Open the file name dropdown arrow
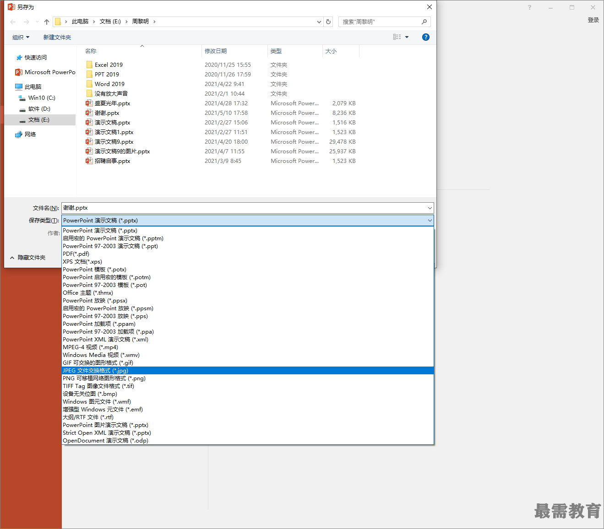This screenshot has width=604, height=529. (x=430, y=208)
